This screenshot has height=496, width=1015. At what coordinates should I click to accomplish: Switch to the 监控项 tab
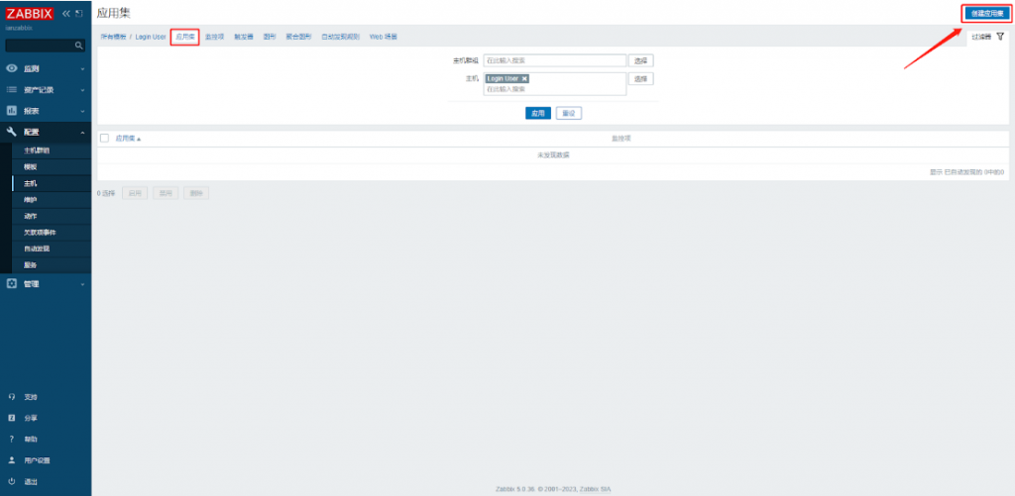tap(214, 37)
